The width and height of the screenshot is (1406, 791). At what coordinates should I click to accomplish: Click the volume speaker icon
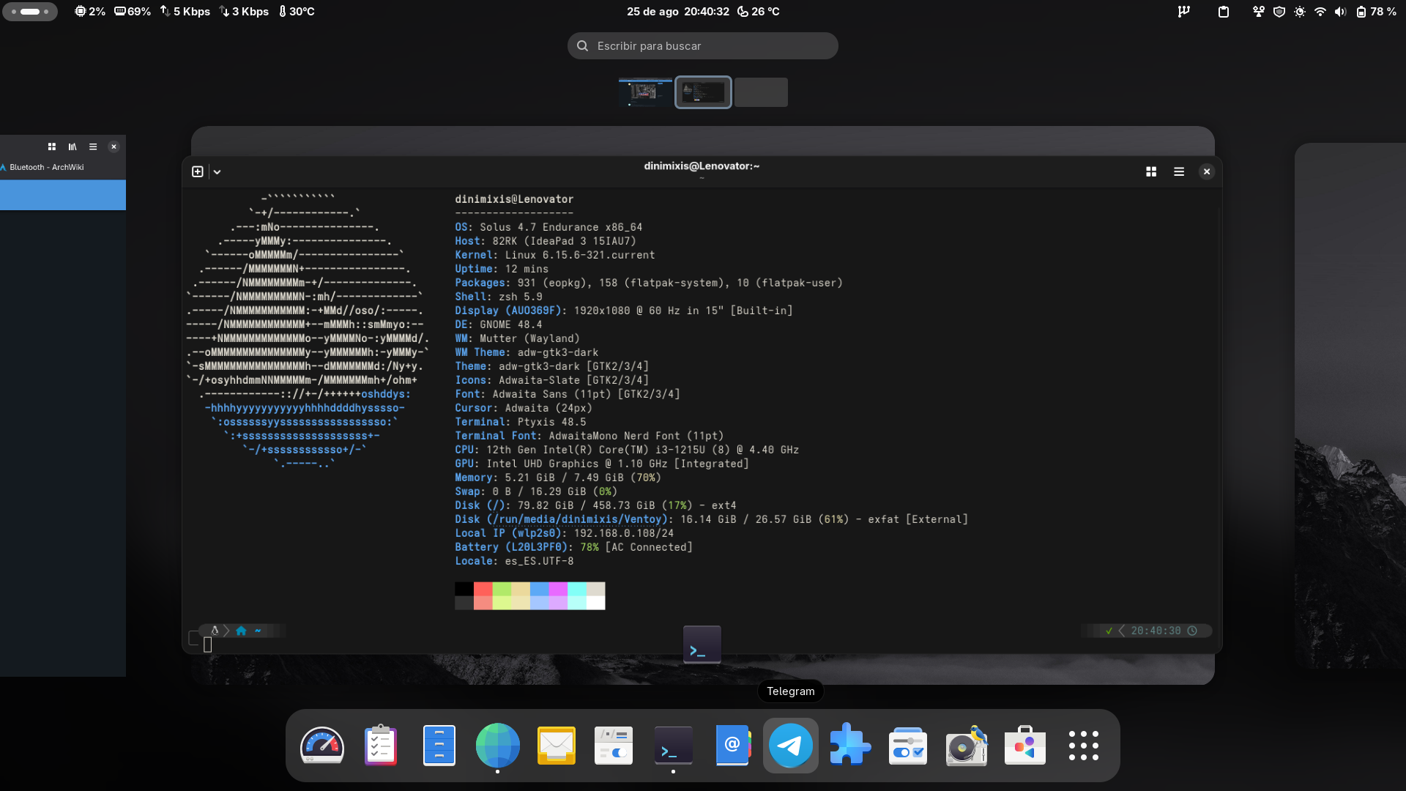click(1341, 12)
